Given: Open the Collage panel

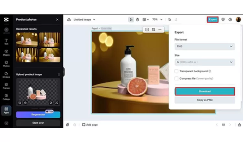Looking at the screenshot, I should click(x=6, y=97).
